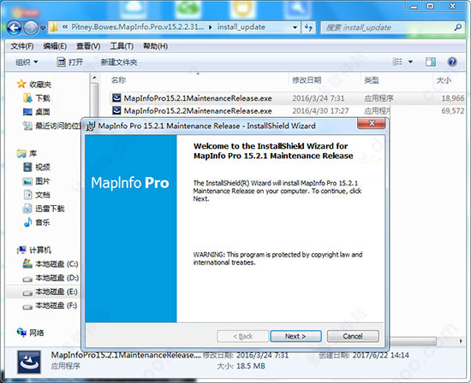471x383 pixels.
Task: Open the 文件(F) menu
Action: (22, 46)
